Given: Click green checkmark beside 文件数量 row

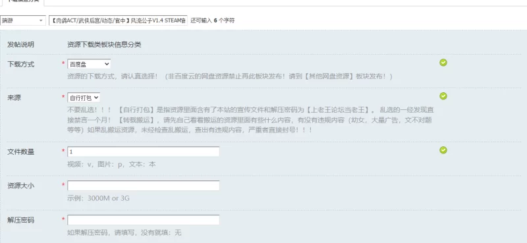Looking at the screenshot, I should (x=443, y=150).
